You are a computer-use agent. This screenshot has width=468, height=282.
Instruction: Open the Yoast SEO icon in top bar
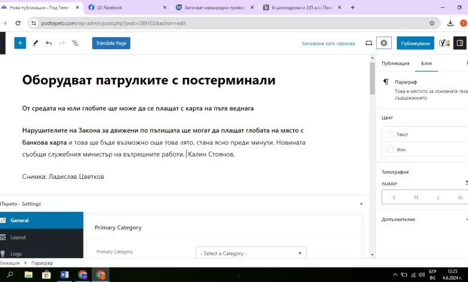click(x=444, y=43)
